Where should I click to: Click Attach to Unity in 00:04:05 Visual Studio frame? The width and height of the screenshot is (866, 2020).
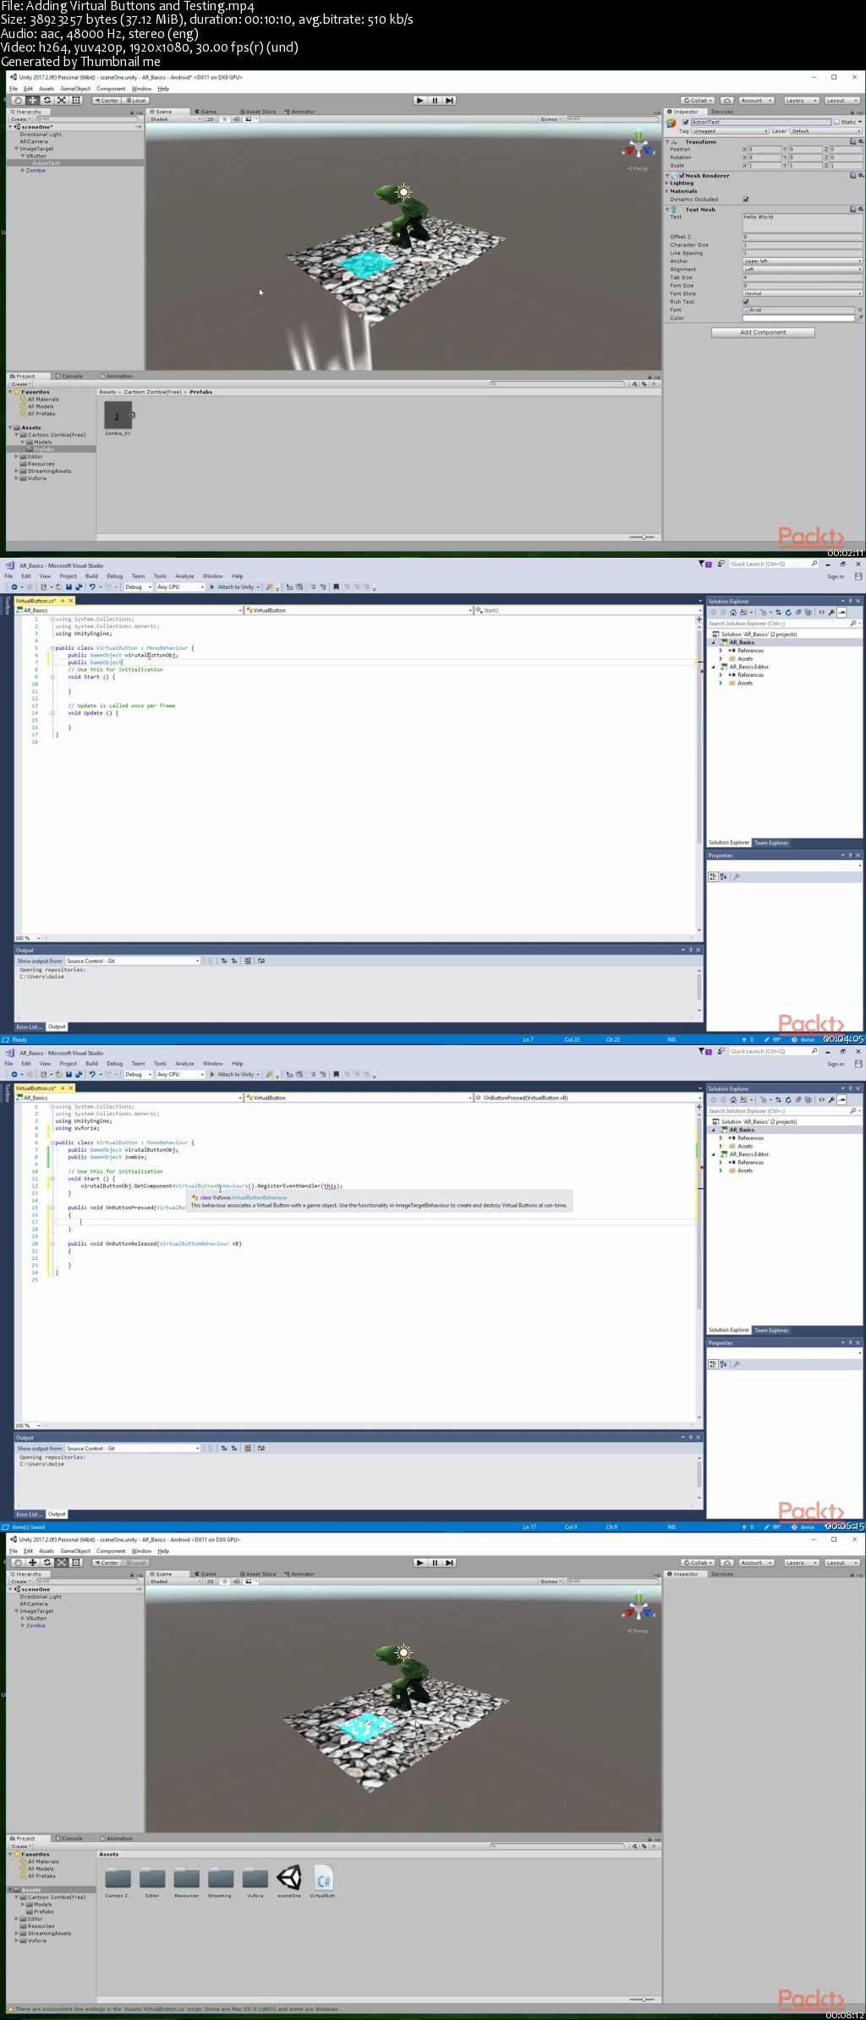tap(233, 586)
